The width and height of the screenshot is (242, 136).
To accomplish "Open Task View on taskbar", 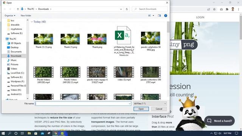I will tap(22, 133).
